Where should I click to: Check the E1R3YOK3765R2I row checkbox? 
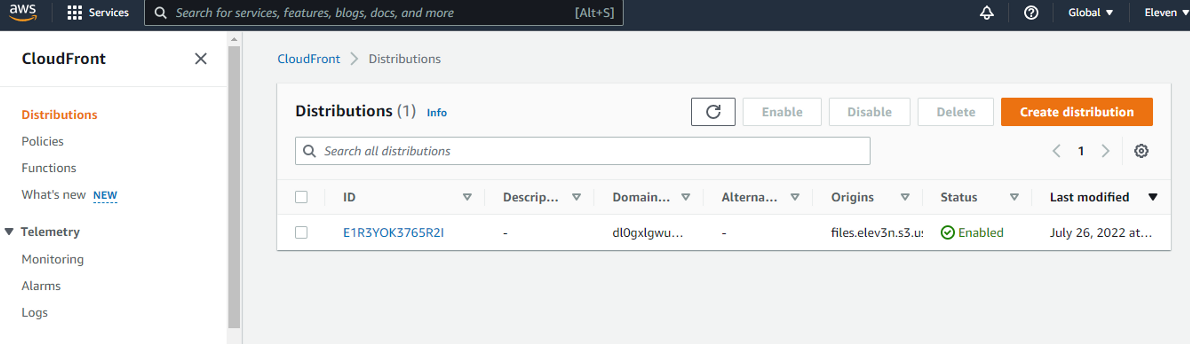click(301, 232)
